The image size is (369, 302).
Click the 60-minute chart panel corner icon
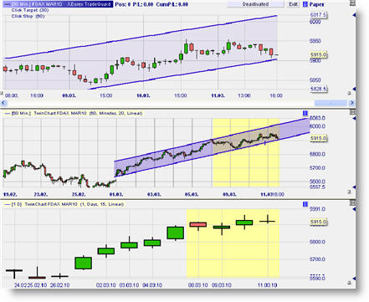pos(352,112)
